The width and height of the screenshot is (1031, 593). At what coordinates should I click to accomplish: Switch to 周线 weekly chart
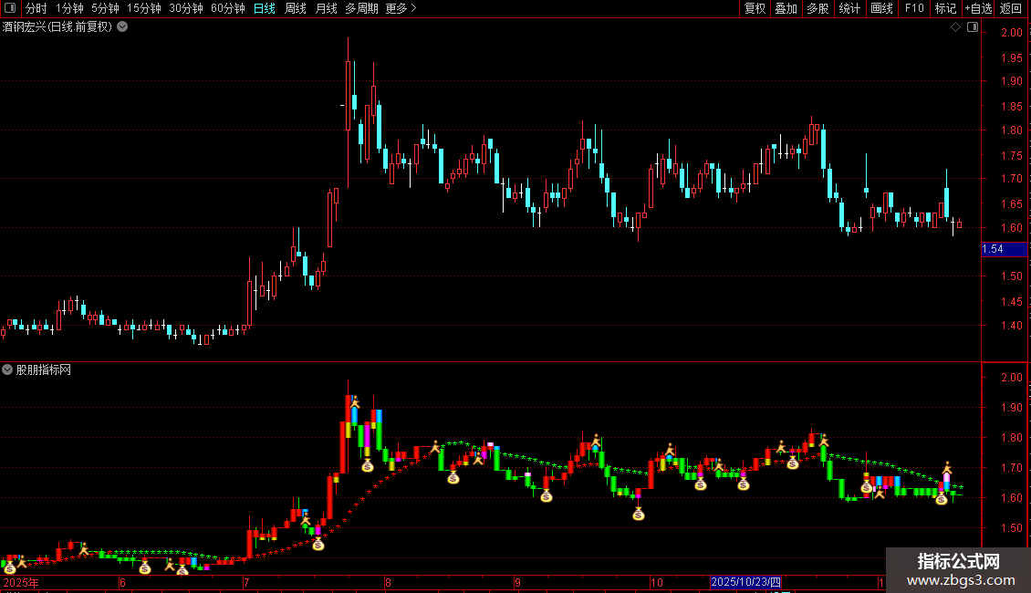pyautogui.click(x=296, y=8)
